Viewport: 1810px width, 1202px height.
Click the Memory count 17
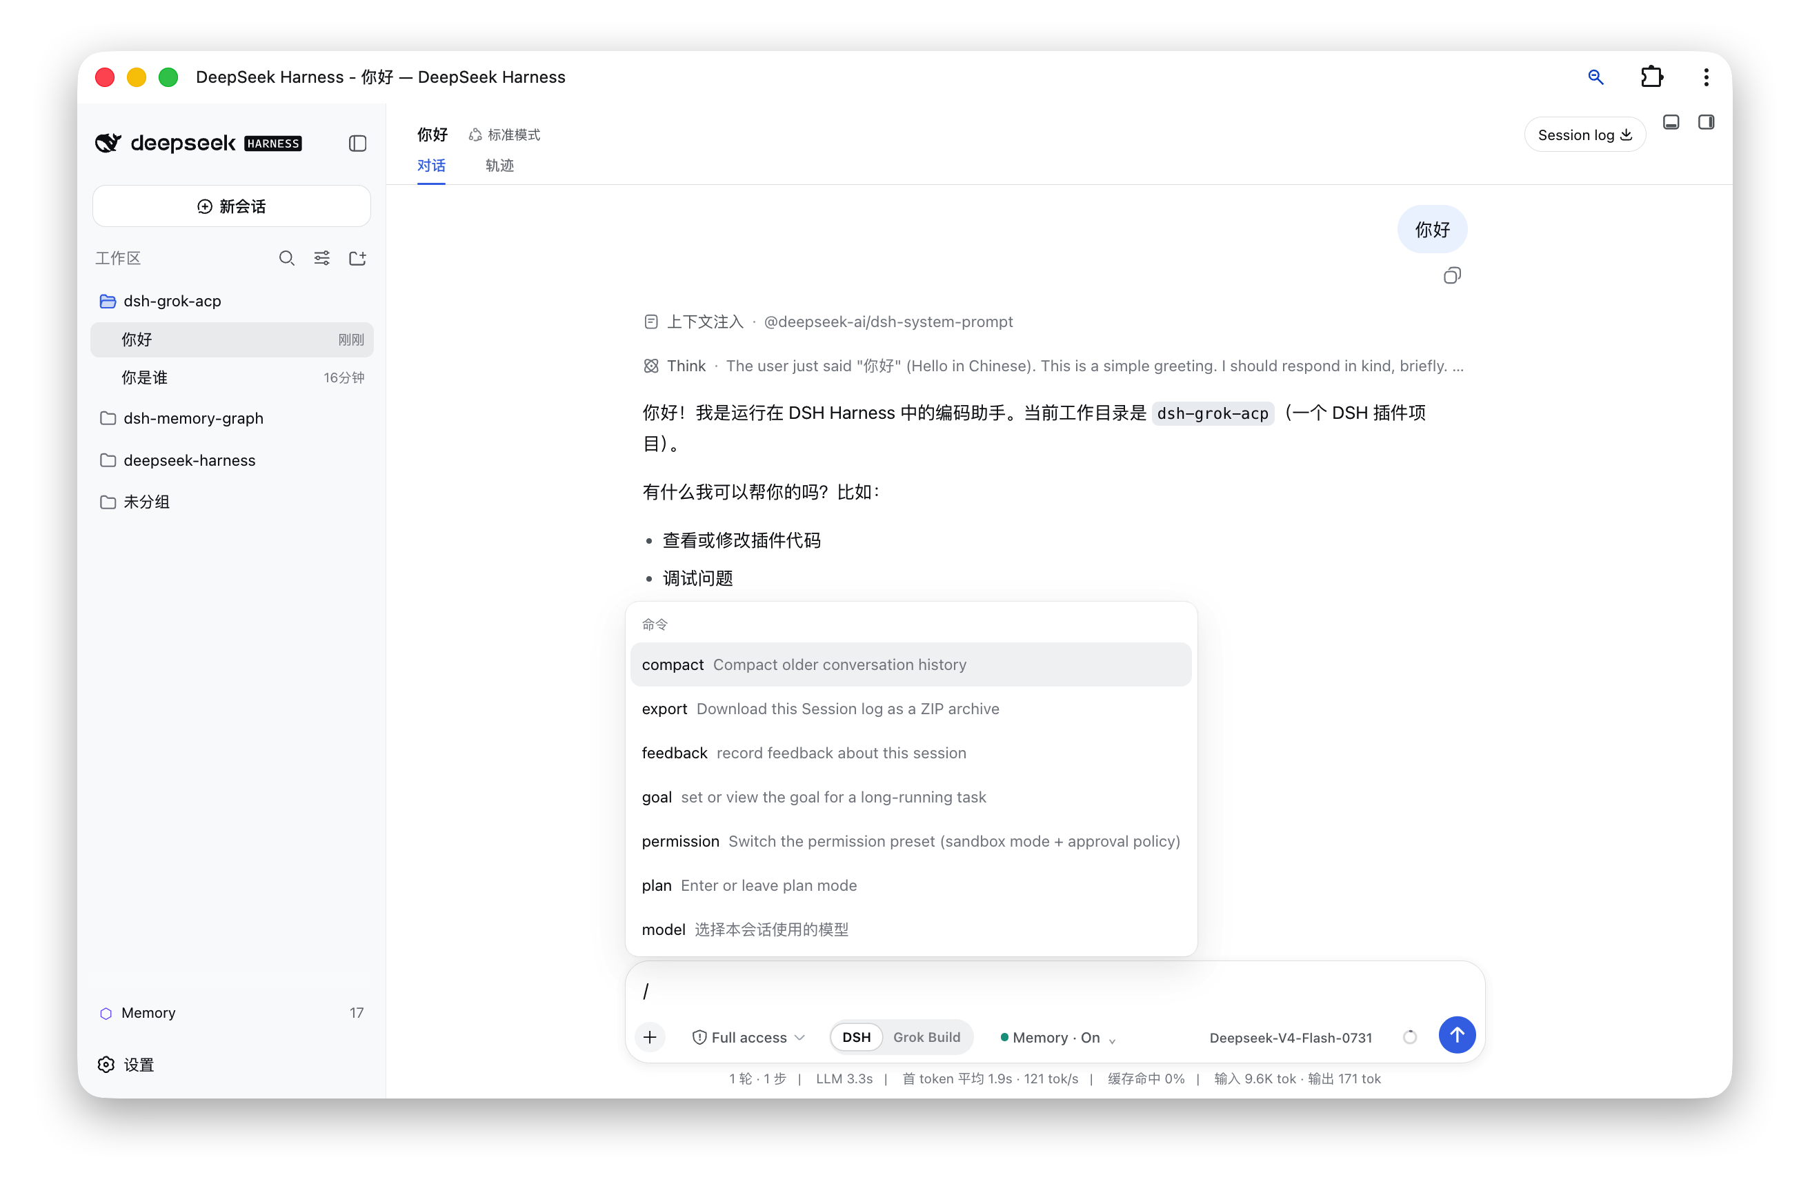point(357,1014)
